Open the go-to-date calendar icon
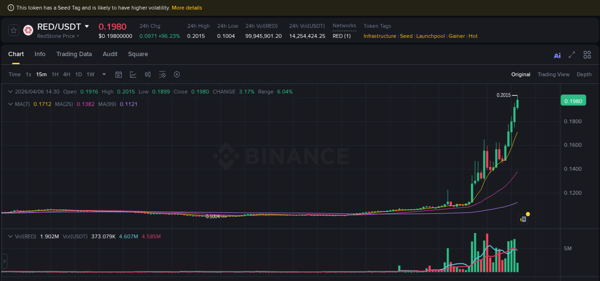Image resolution: width=600 pixels, height=281 pixels. (119, 74)
